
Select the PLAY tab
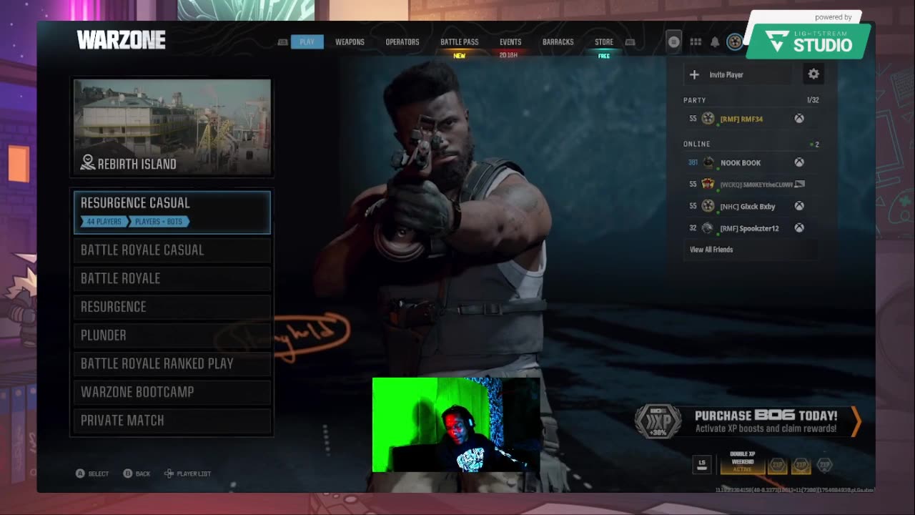coord(307,42)
